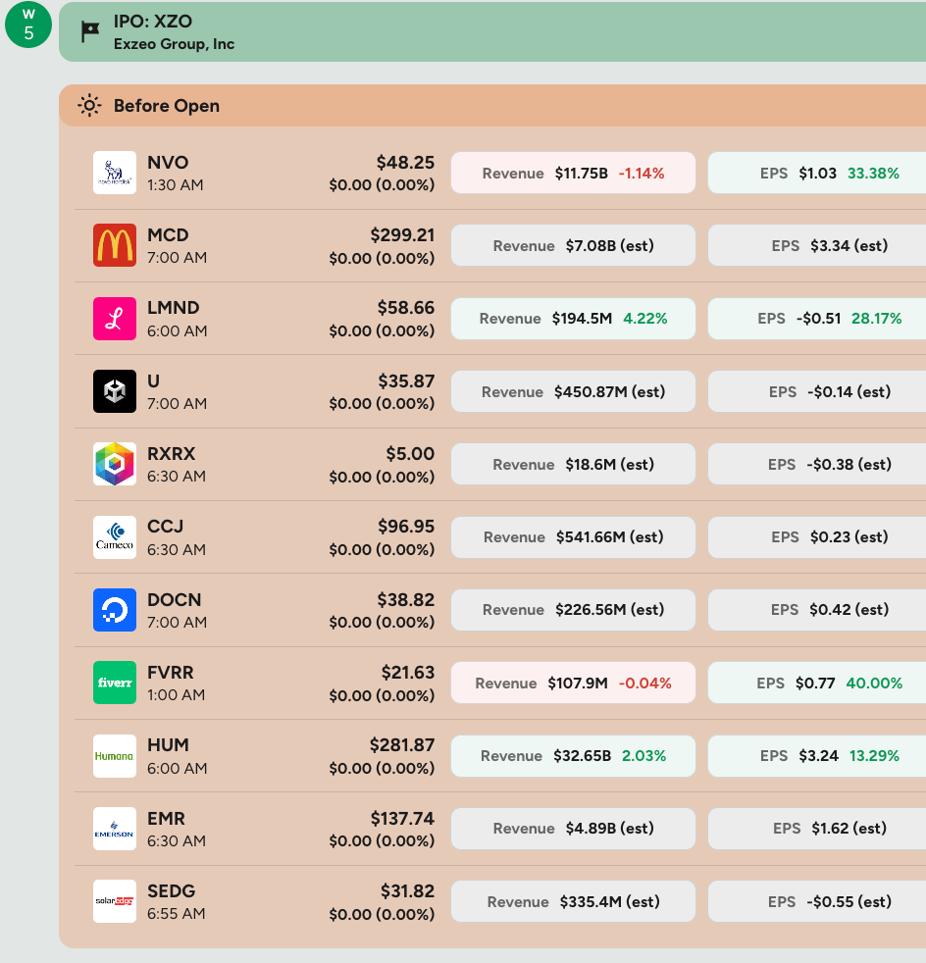The image size is (926, 963).
Task: Click DOCN EPS $0.42 estimate box
Action: 817,610
